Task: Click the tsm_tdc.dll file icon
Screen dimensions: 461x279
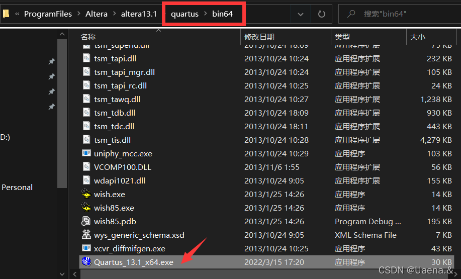Action: point(86,126)
